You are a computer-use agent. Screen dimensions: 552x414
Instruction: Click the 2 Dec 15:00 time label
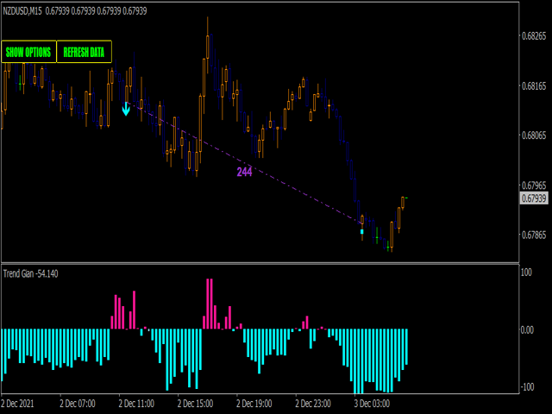click(195, 404)
